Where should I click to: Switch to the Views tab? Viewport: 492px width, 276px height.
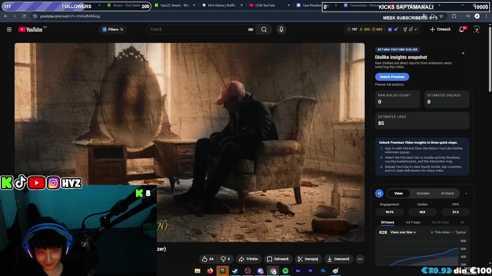[x=399, y=194]
